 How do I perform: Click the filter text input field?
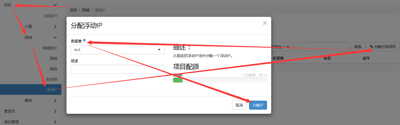321,47
